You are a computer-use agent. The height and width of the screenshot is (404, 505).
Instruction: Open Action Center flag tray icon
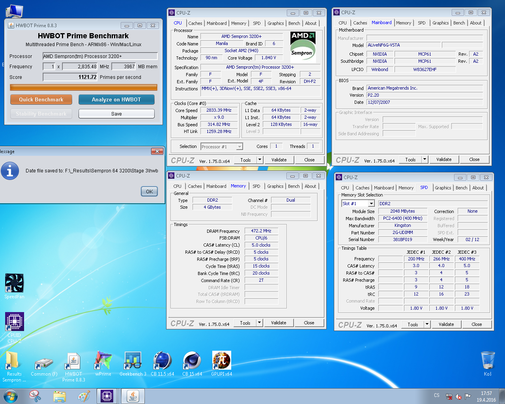(468, 397)
